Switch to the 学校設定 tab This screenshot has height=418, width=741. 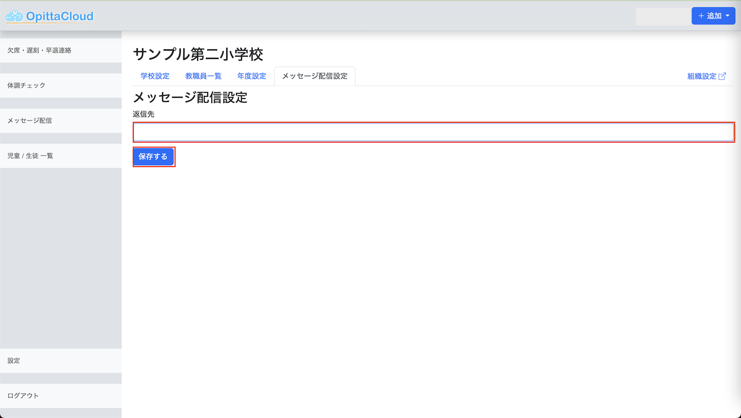[x=155, y=76]
